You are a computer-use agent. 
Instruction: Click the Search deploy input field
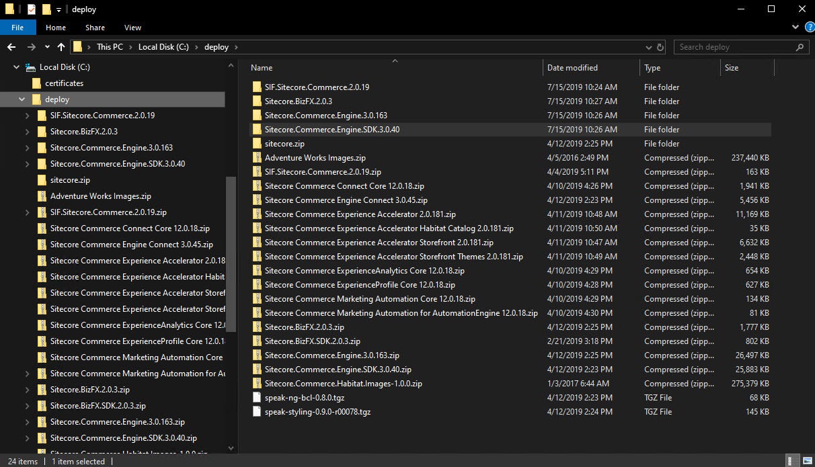[x=733, y=47]
